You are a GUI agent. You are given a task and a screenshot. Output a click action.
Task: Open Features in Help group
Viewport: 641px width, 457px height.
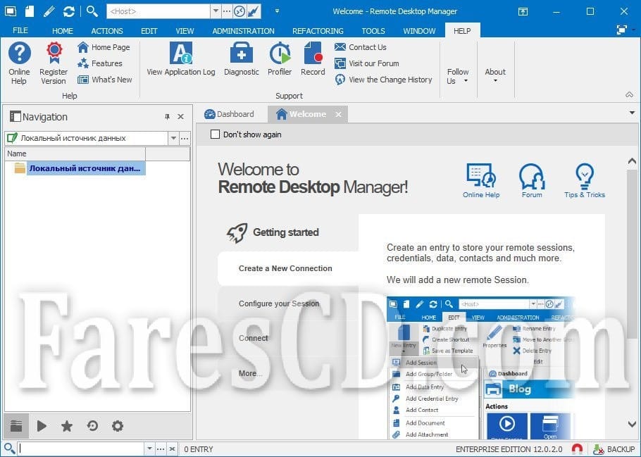tap(100, 63)
